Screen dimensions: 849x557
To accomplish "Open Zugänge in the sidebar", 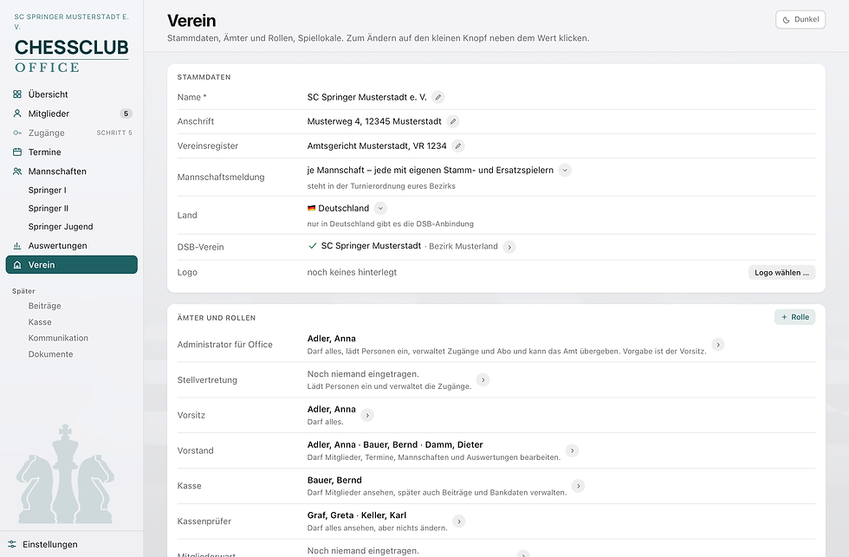I will point(71,133).
